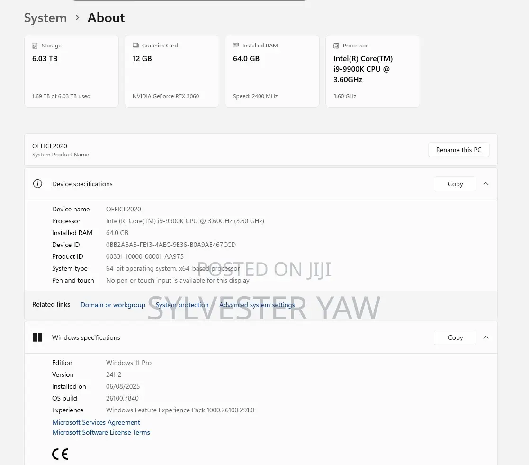Copy the Device specifications
This screenshot has width=529, height=465.
click(x=455, y=184)
